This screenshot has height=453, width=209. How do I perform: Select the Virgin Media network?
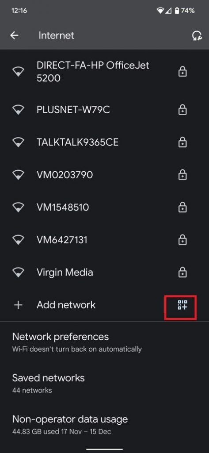(104, 272)
